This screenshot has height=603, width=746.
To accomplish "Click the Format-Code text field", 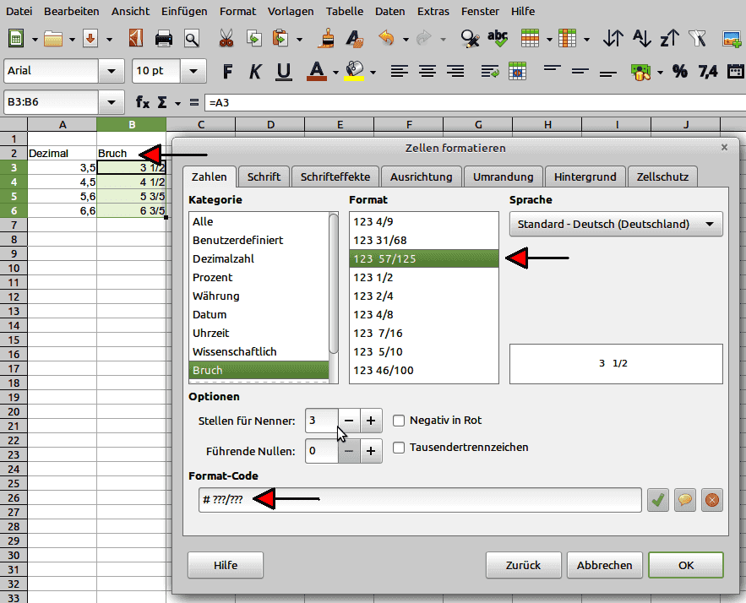I will pyautogui.click(x=420, y=500).
